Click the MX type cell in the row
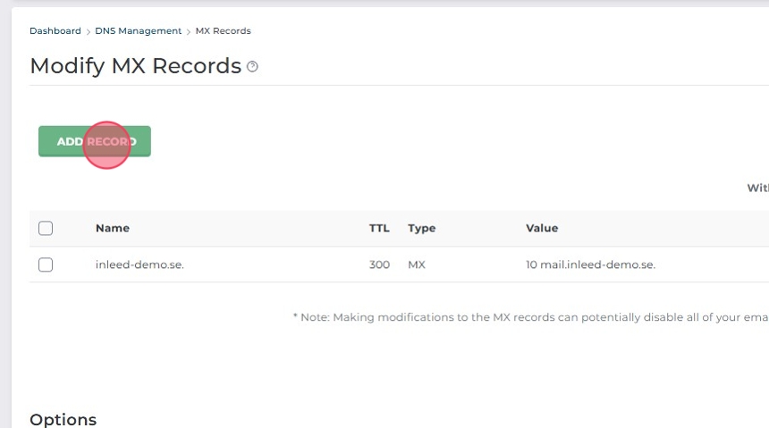The image size is (769, 428). coord(417,265)
